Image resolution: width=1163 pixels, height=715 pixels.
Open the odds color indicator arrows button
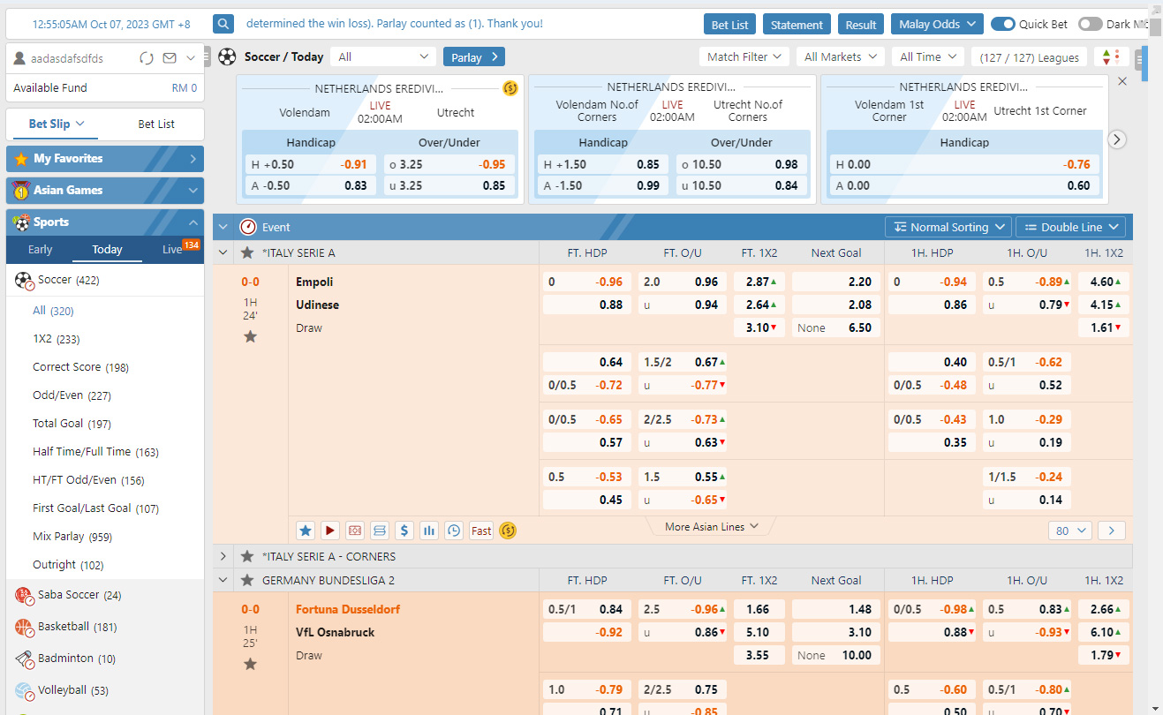coord(1112,57)
